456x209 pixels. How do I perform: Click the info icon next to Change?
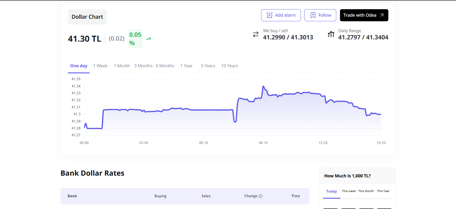pos(261,196)
